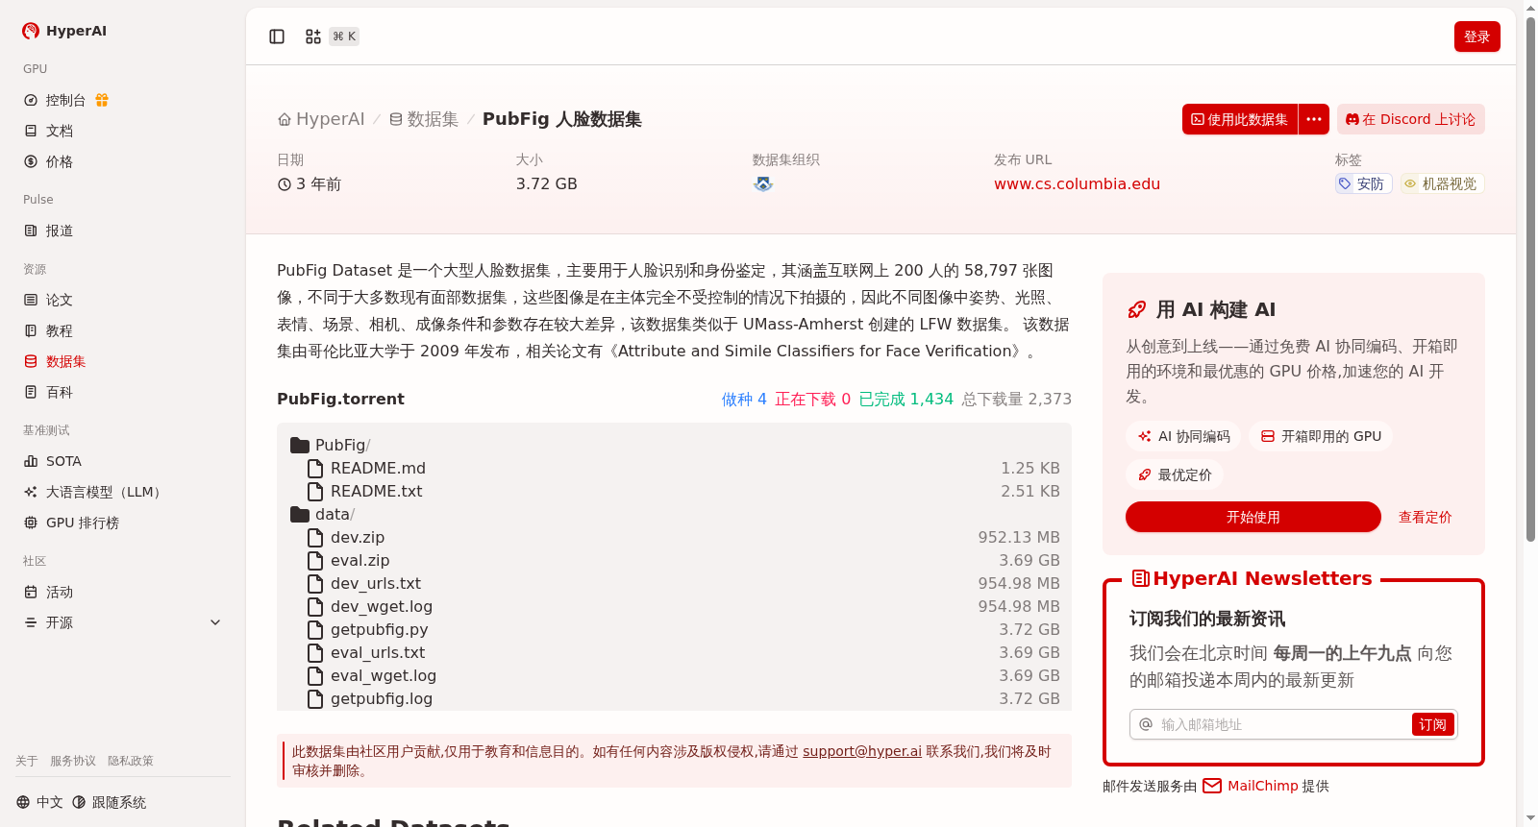Click the 登录 button

pyautogui.click(x=1477, y=36)
